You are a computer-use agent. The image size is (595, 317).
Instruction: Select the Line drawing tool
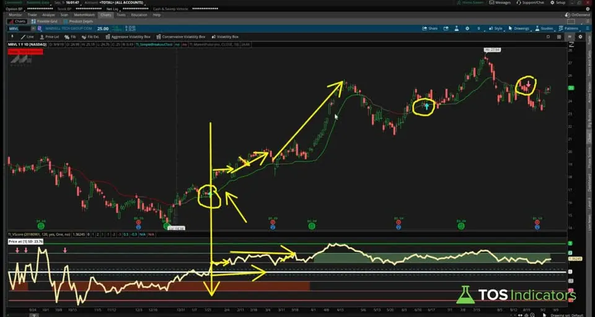coord(27,37)
